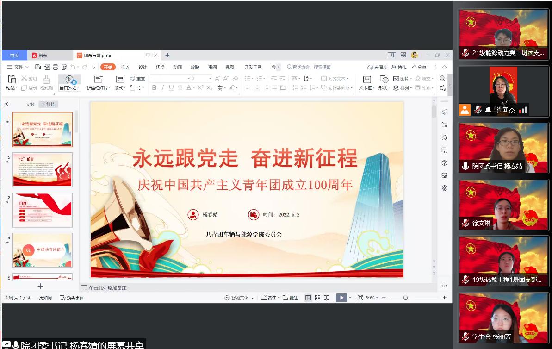Viewport: 552px width, 349px height.
Task: Toggle italic text formatting
Action: [x=162, y=88]
